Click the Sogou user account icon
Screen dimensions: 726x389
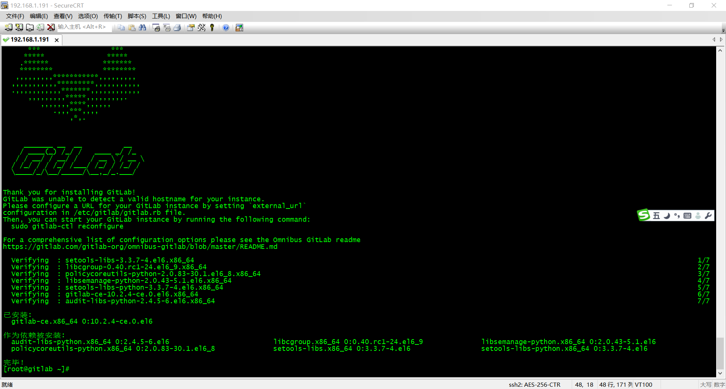pos(698,216)
